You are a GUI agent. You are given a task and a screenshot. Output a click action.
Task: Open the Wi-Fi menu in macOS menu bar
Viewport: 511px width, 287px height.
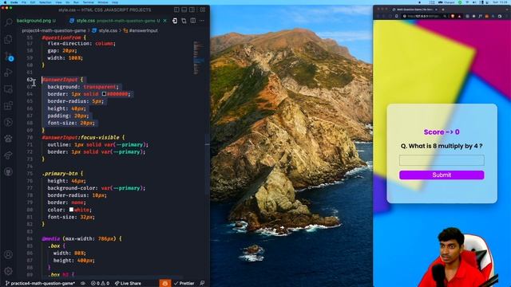coord(467,2)
